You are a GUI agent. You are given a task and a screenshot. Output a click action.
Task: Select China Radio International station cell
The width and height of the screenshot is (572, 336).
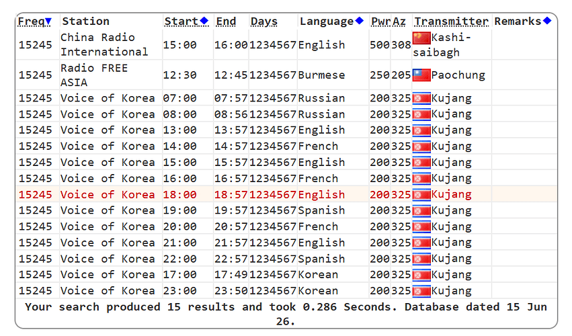click(110, 44)
